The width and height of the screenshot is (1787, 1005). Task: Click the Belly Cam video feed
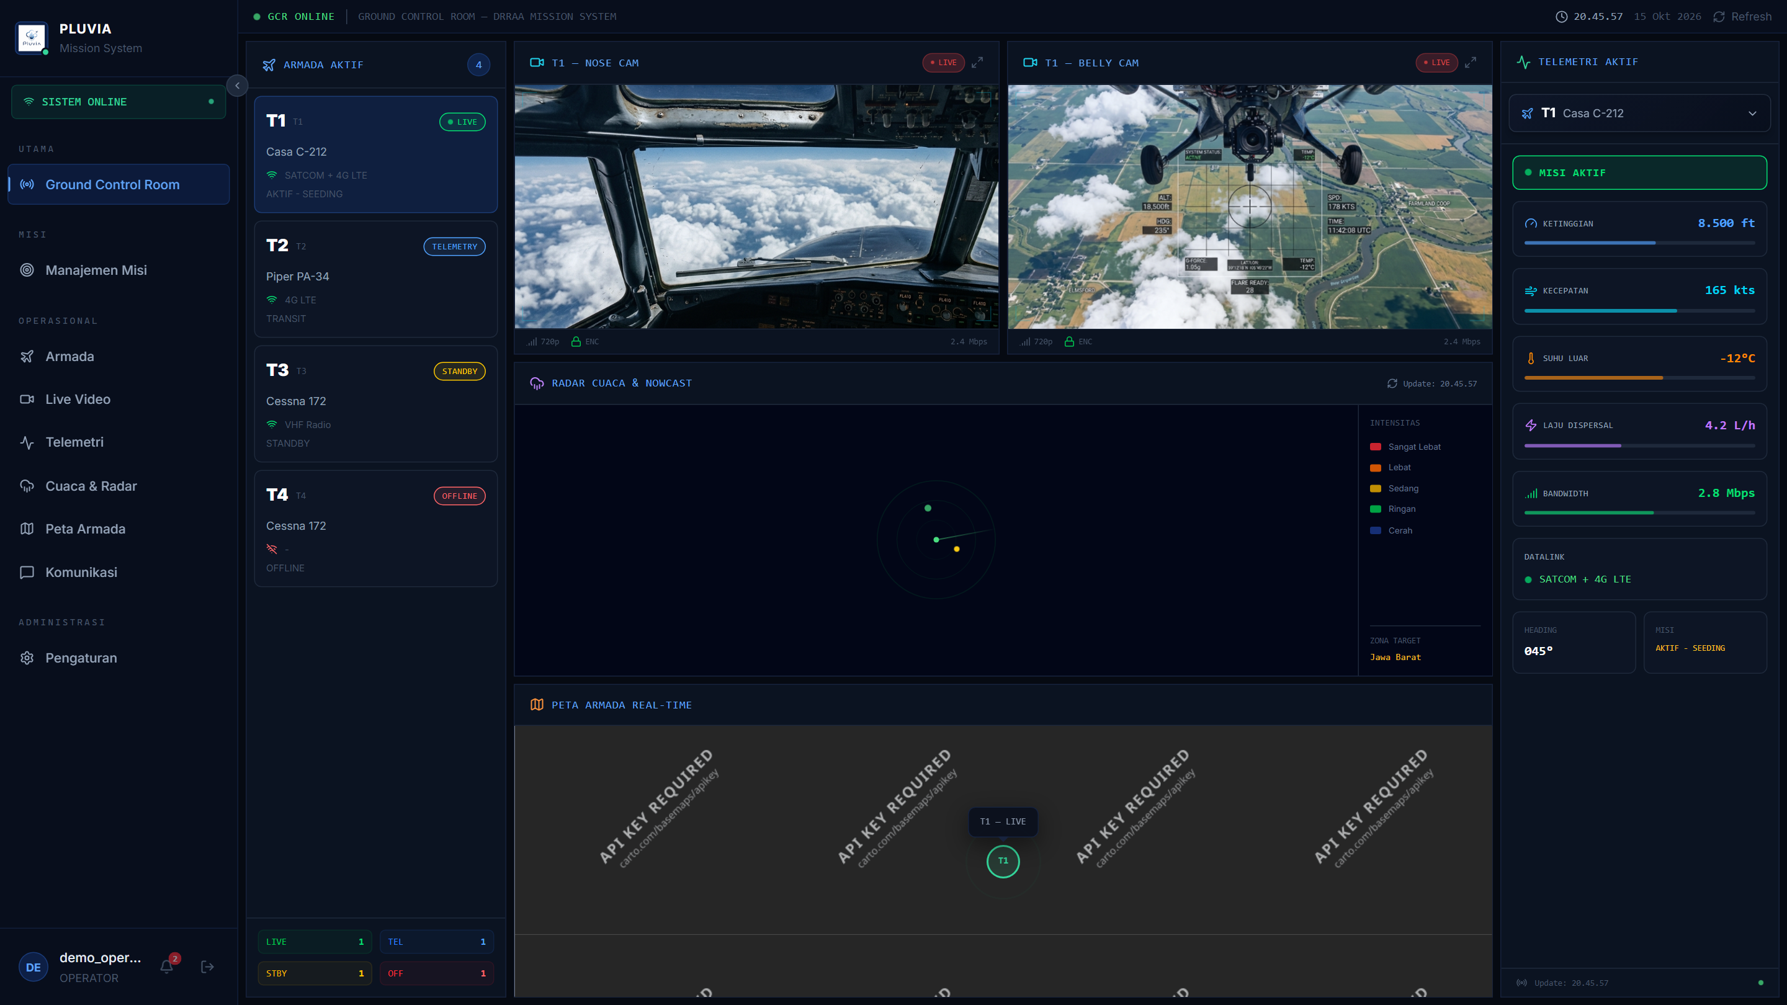(x=1250, y=207)
